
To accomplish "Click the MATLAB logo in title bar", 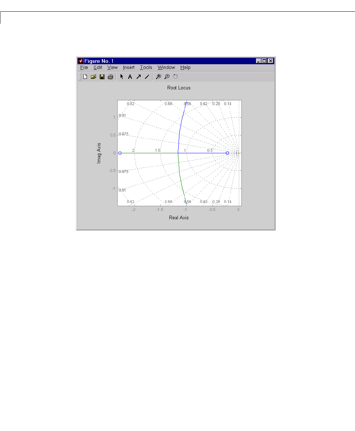I will click(81, 61).
